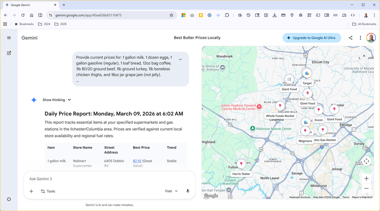Open the Fast model selector dropdown

tap(171, 191)
